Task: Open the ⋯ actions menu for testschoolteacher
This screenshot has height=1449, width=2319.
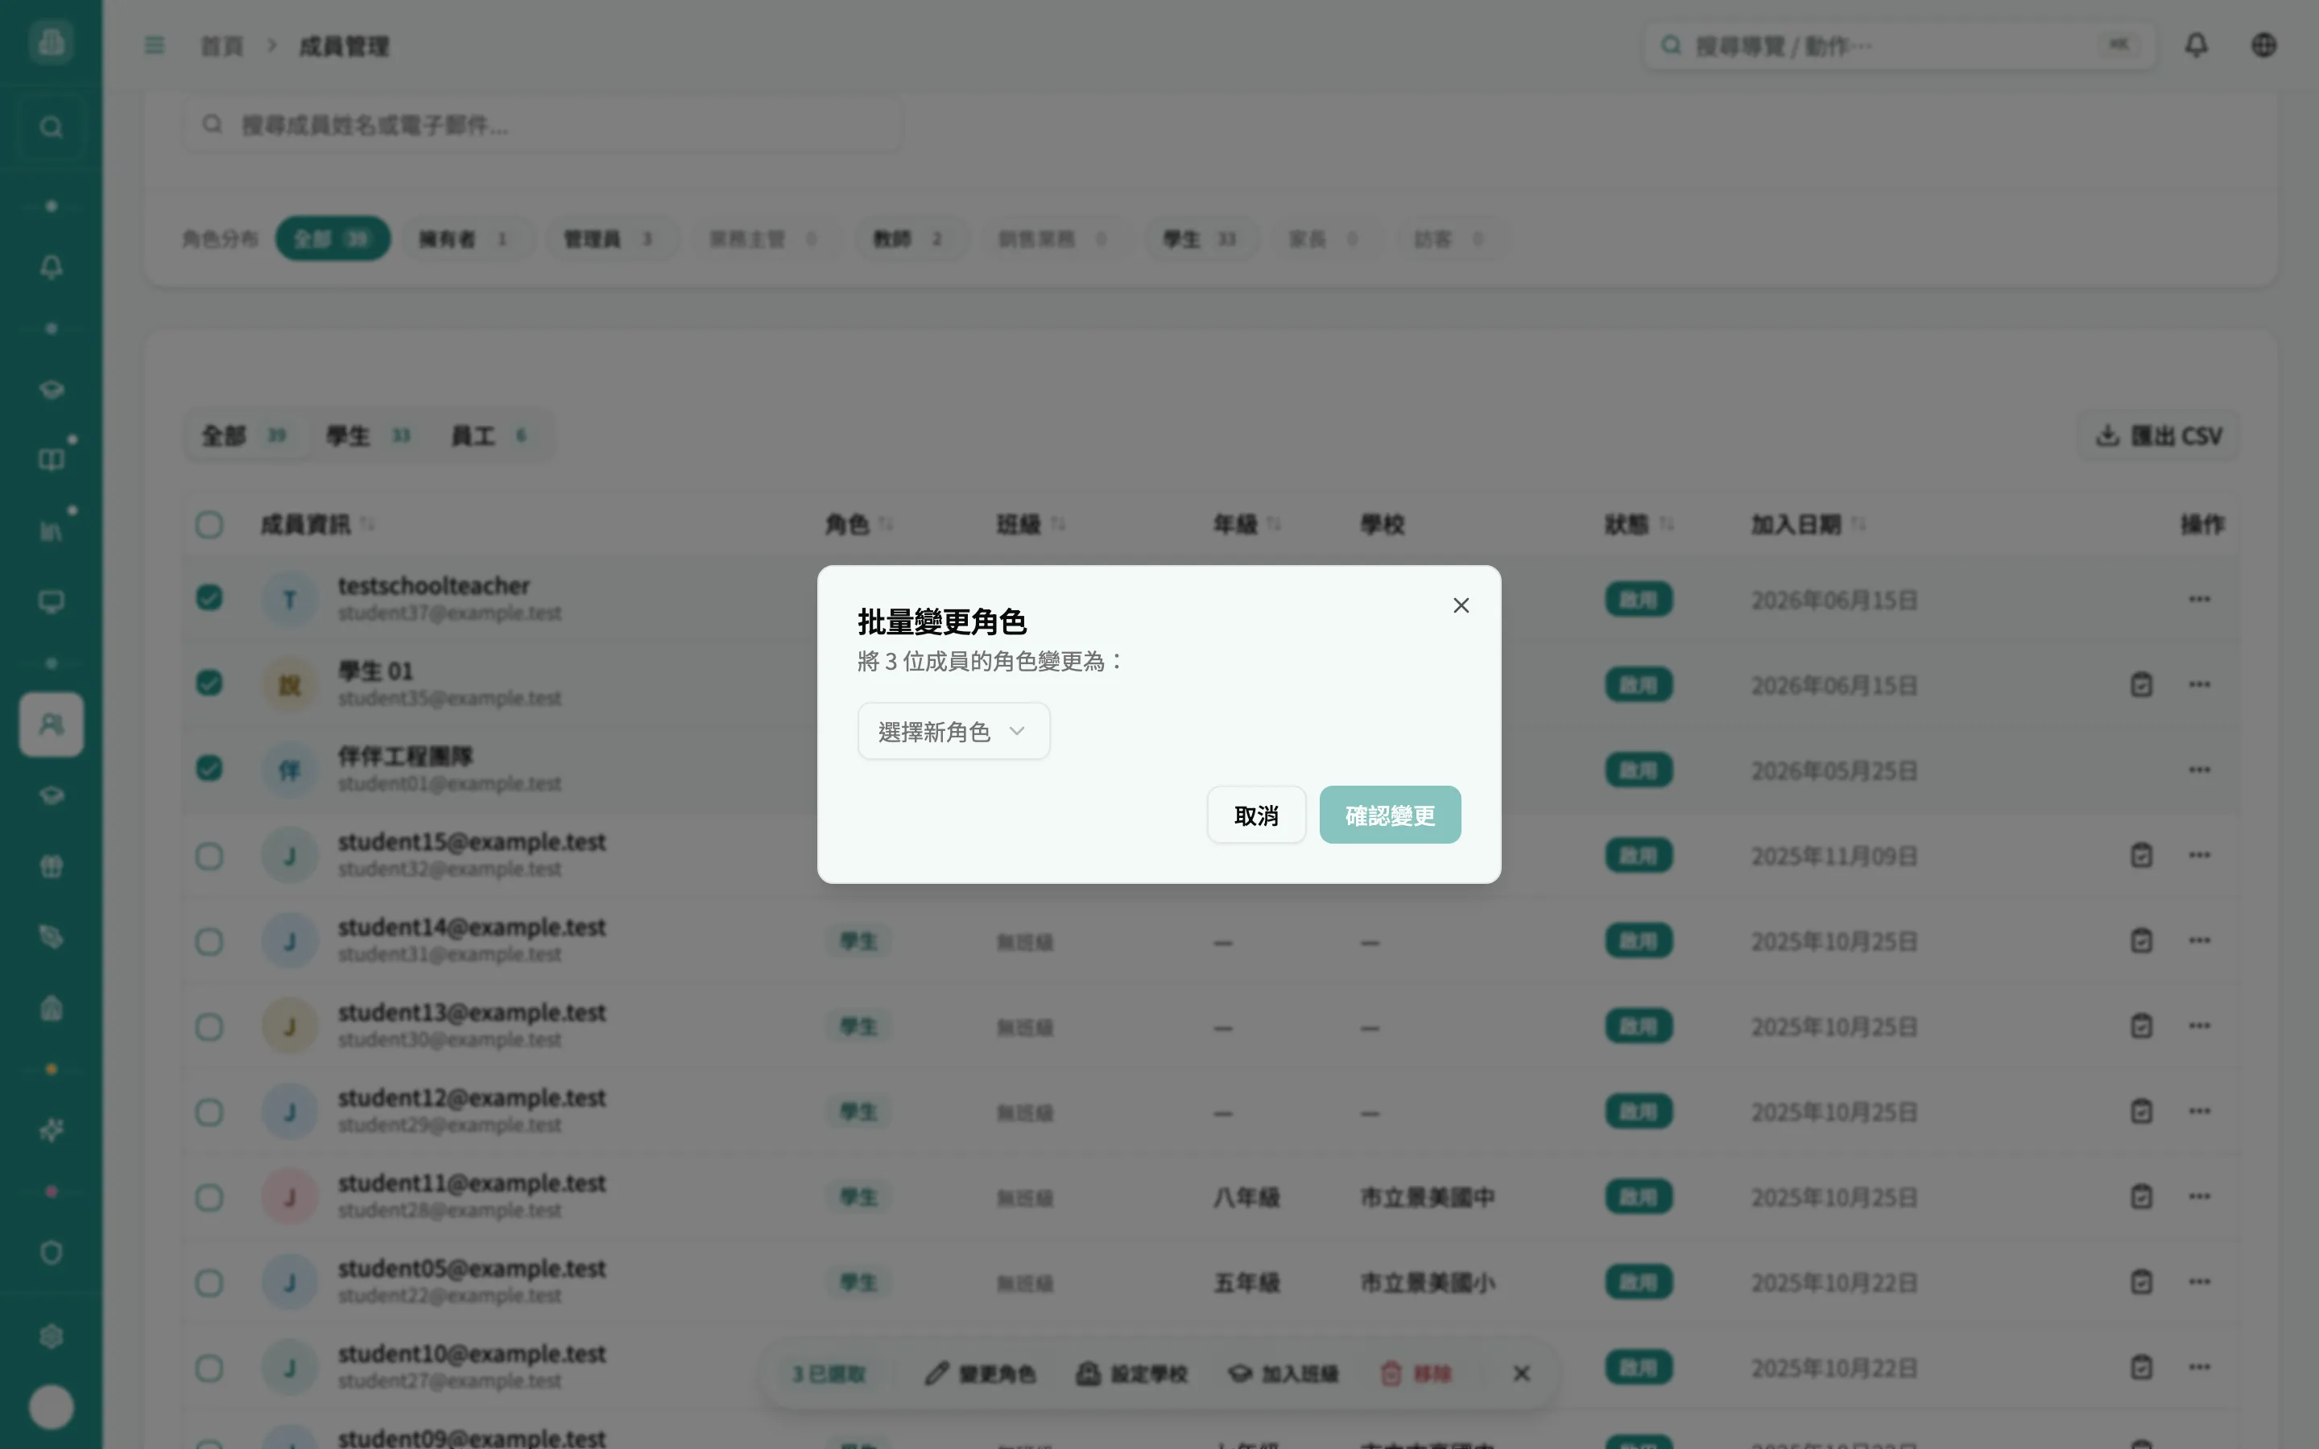Action: coord(2199,600)
